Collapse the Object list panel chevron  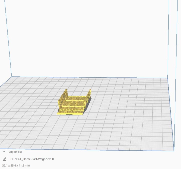tap(4, 151)
